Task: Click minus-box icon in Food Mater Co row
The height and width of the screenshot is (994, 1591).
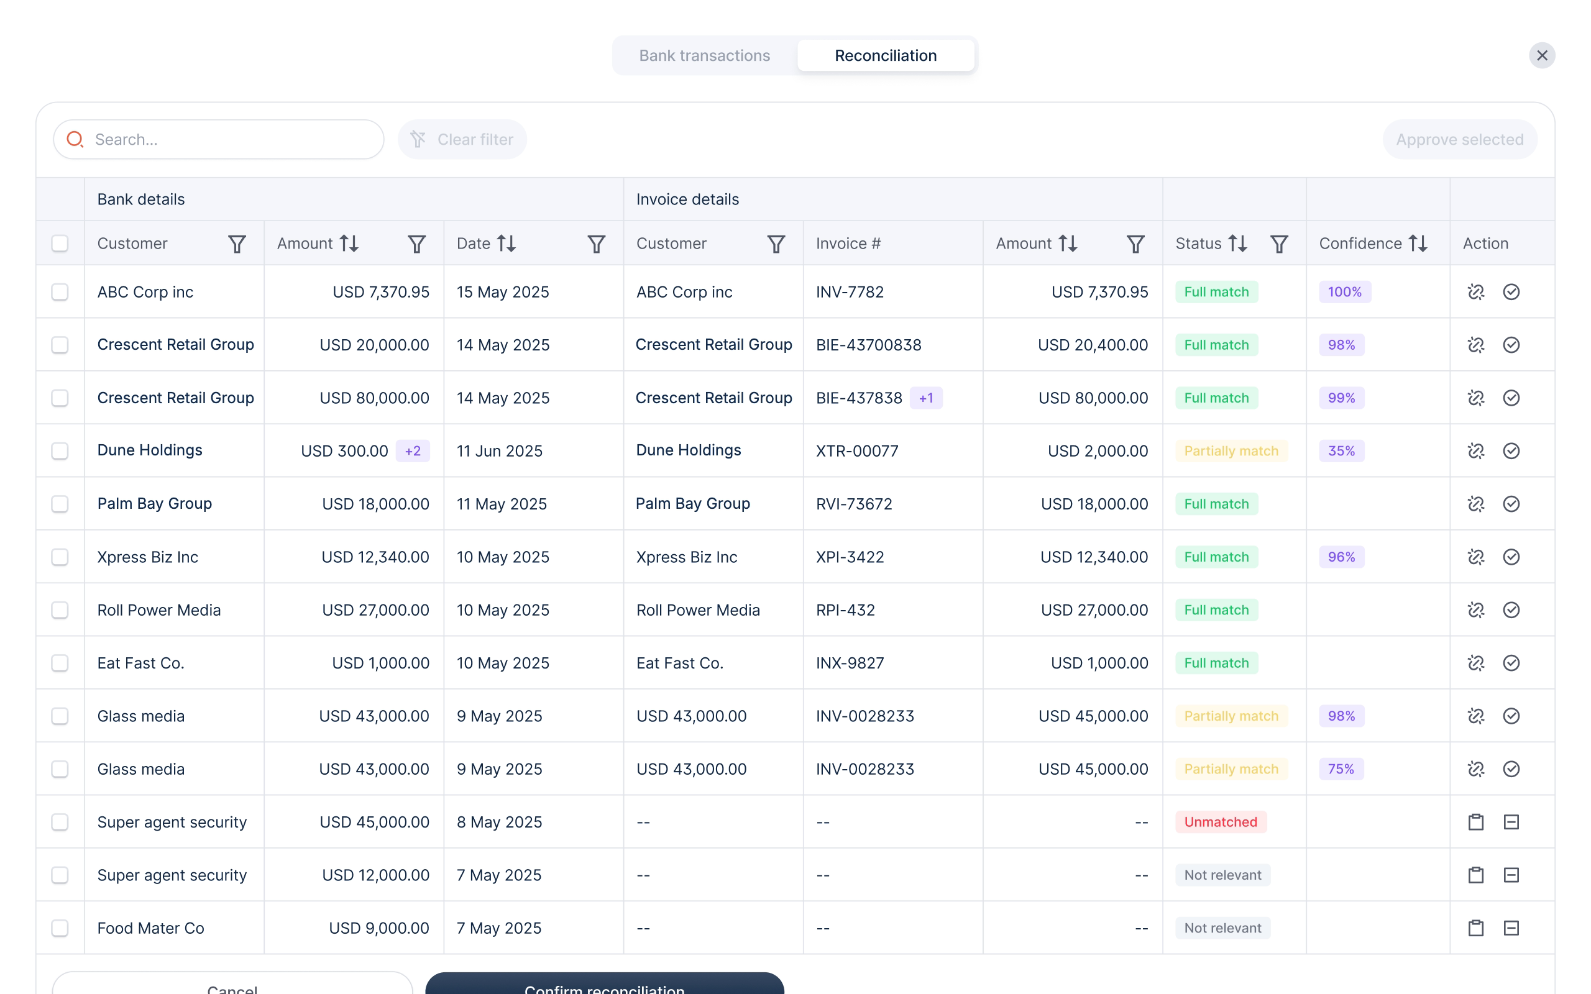Action: pos(1511,928)
